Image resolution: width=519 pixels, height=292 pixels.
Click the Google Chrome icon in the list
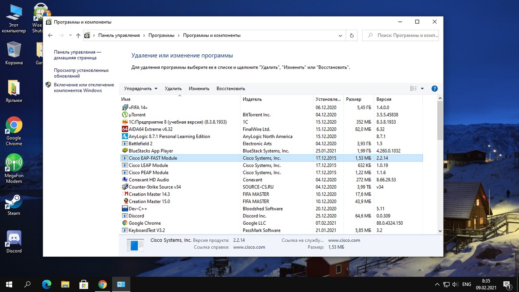(x=125, y=223)
